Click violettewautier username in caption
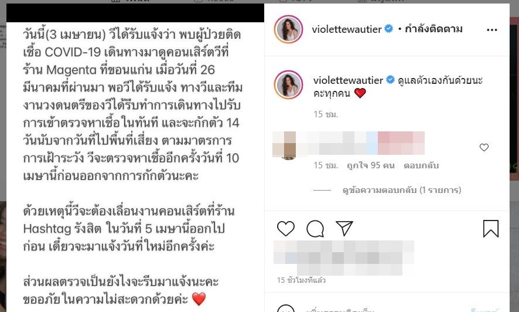Viewport: 519px width, 312px height. pyautogui.click(x=348, y=80)
